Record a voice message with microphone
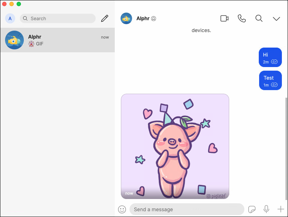288x217 pixels. [x=266, y=209]
